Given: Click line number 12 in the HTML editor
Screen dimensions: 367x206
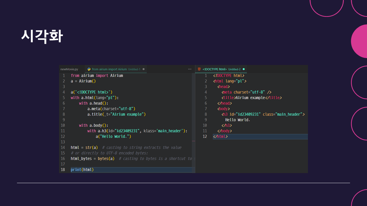Looking at the screenshot, I should tap(205, 136).
